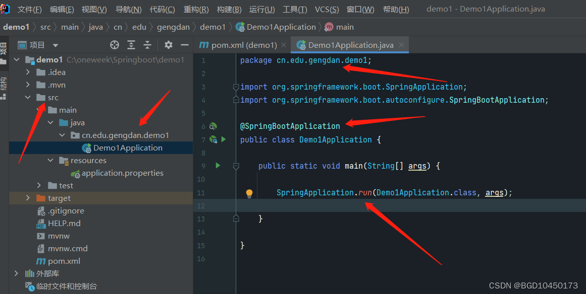The image size is (586, 294).
Task: Expand the test folder
Action: 39,186
